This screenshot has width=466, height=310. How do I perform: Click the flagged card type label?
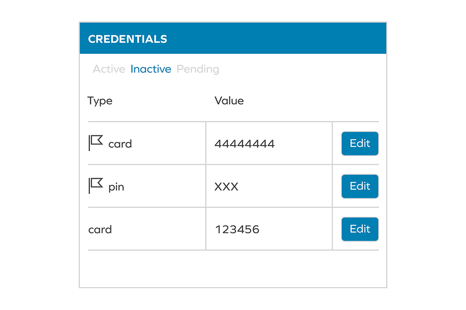(120, 144)
